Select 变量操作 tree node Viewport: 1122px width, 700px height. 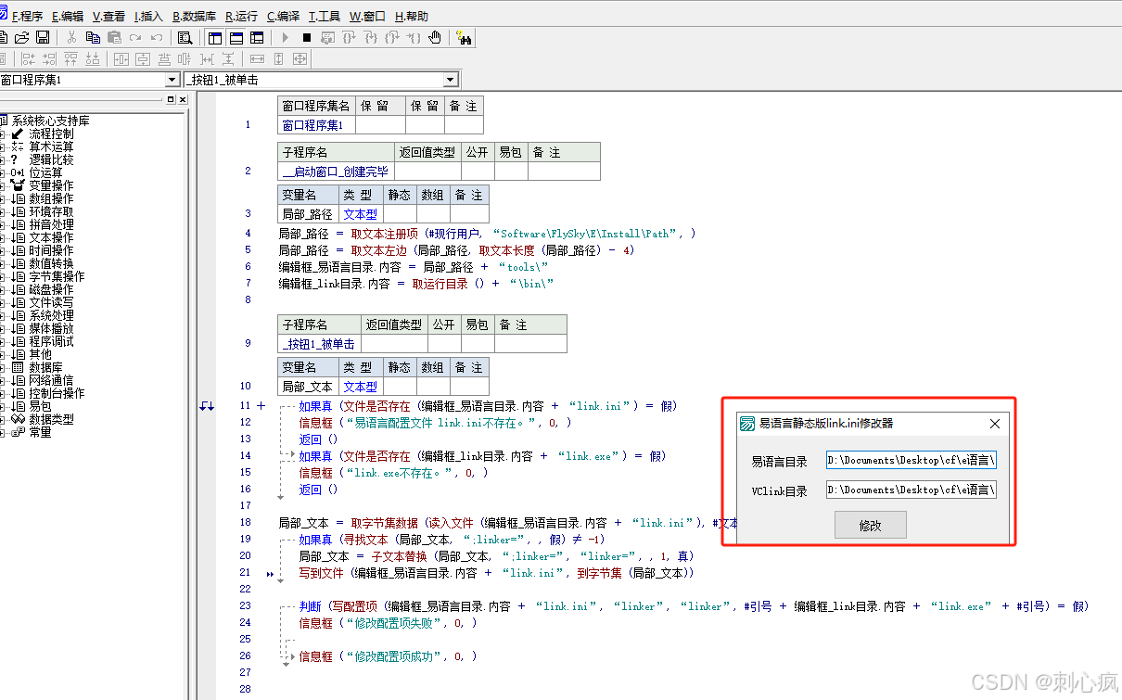[51, 185]
